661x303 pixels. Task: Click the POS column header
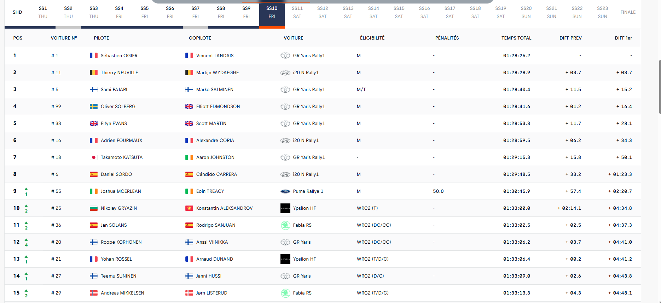pos(18,38)
